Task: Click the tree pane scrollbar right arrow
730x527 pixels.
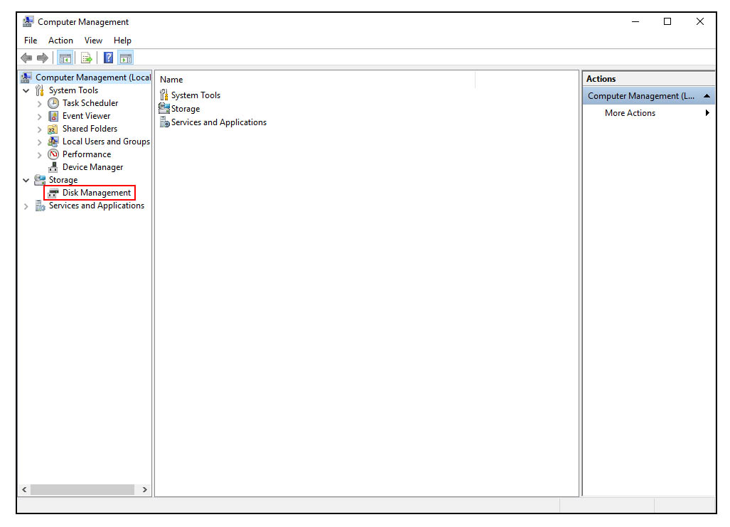Action: [x=145, y=490]
